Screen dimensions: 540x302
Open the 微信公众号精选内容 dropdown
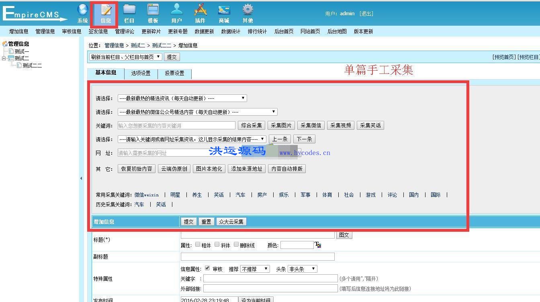pyautogui.click(x=197, y=112)
